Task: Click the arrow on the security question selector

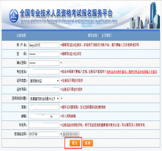Action: tap(58, 99)
